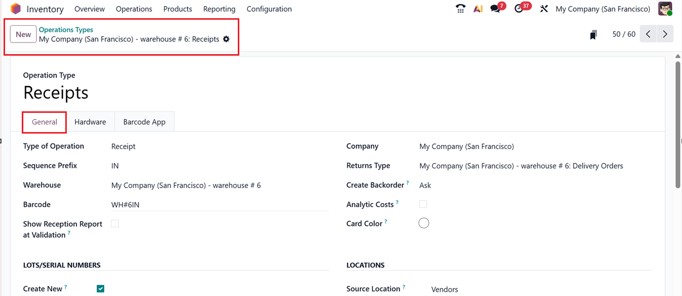Click the debug tools wrench icon
Screen dimensions: 682x296
(x=544, y=9)
